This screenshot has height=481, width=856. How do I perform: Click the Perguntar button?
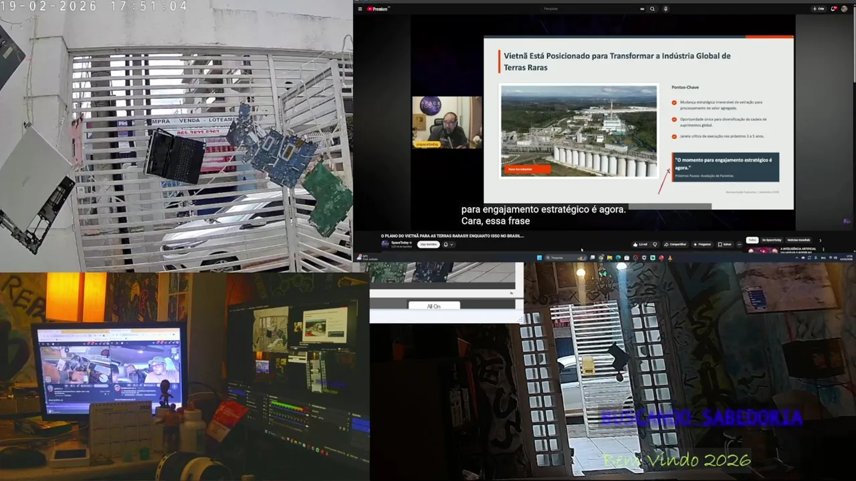coord(703,245)
